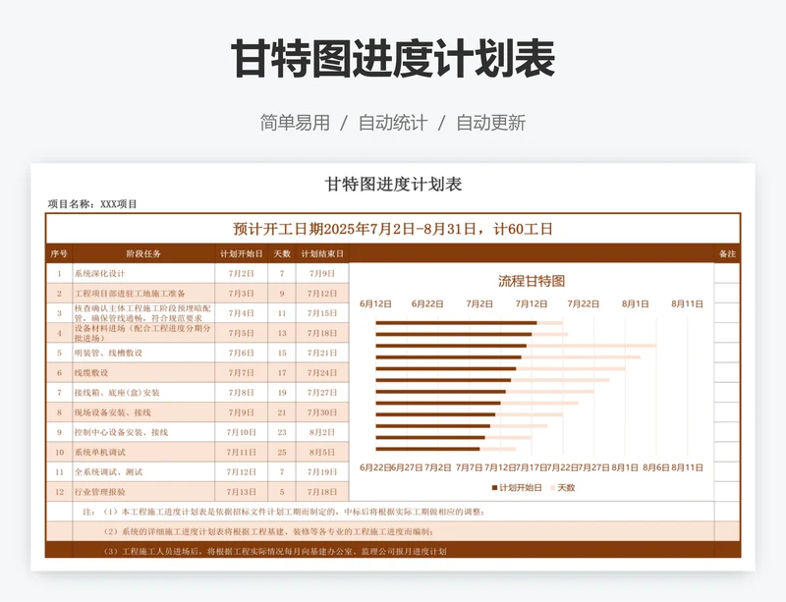Click the 天数 column header

pos(282,253)
